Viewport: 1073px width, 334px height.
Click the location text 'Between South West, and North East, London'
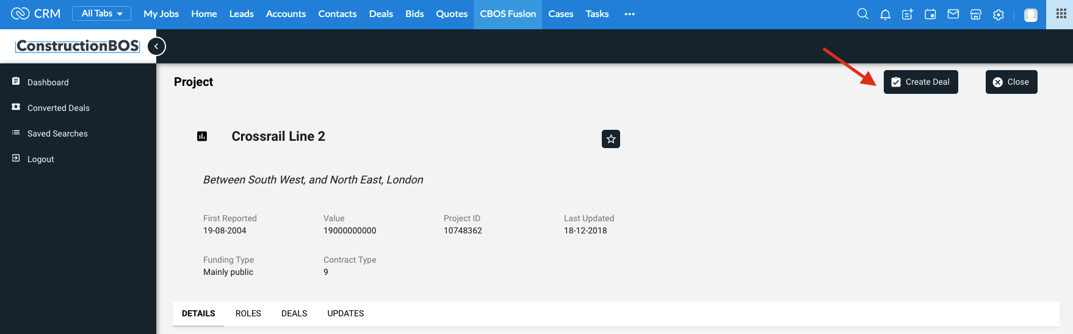(x=313, y=180)
